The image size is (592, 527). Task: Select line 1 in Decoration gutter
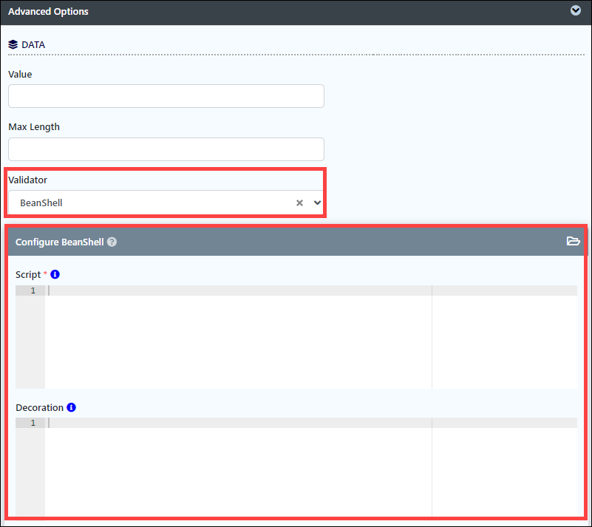click(33, 423)
